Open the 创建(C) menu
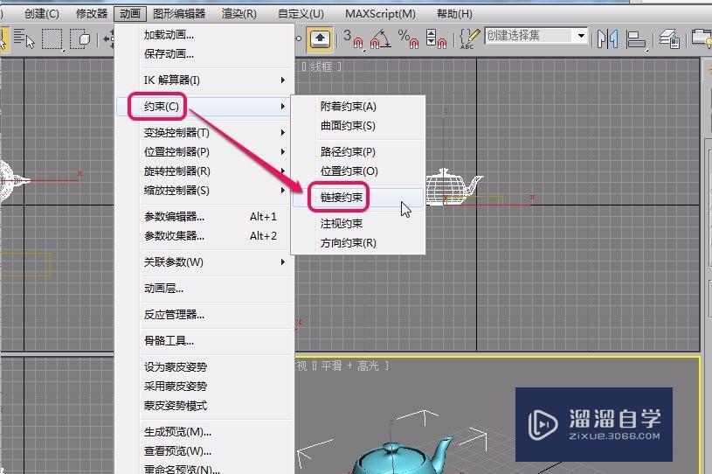Viewport: 712px width, 474px height. pos(41,14)
